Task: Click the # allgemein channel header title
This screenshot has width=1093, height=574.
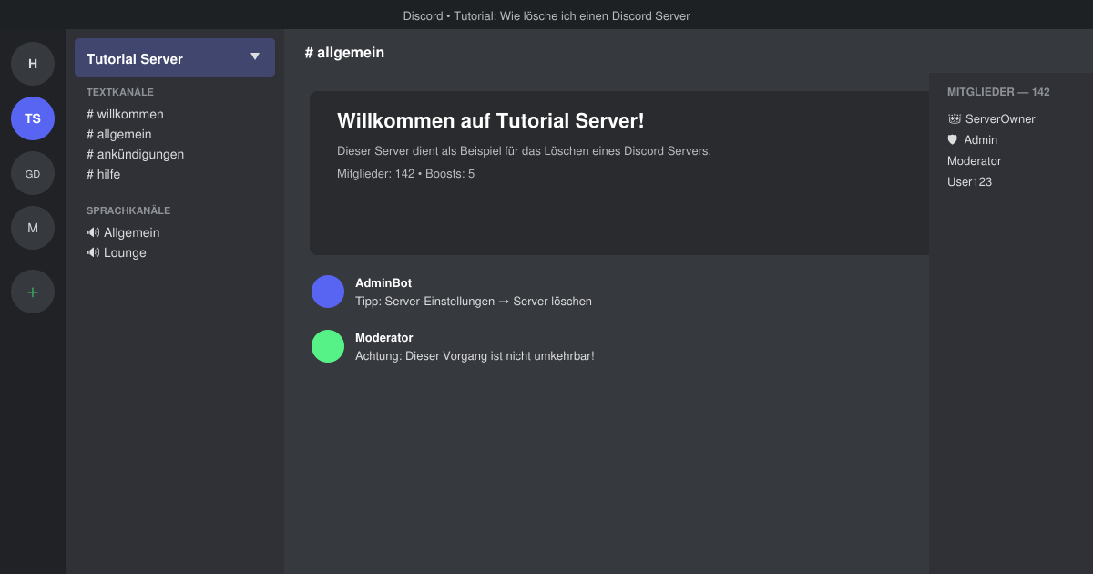Action: [344, 53]
